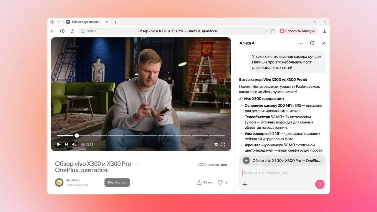Screen dimensions: 377x212
Task: Open video player settings gear
Action: pos(216,144)
